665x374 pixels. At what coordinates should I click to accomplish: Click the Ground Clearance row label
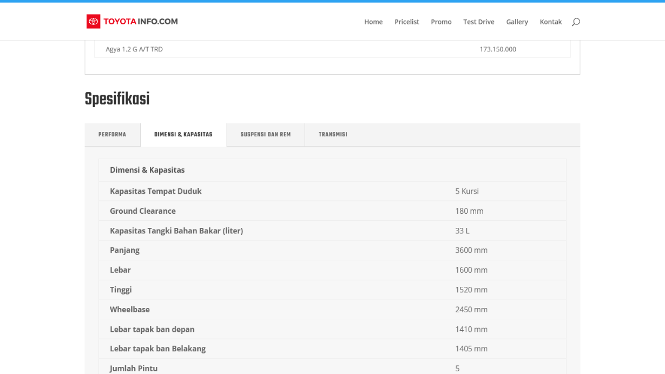[143, 211]
